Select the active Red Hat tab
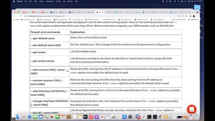The height and width of the screenshot is (121, 215). (100, 12)
